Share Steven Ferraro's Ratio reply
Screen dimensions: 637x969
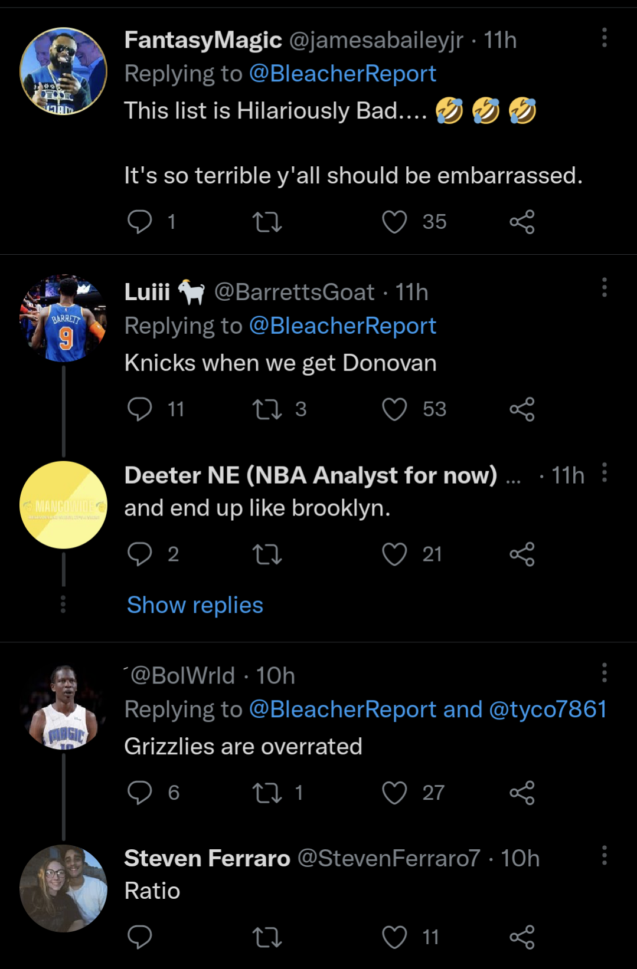tap(522, 937)
